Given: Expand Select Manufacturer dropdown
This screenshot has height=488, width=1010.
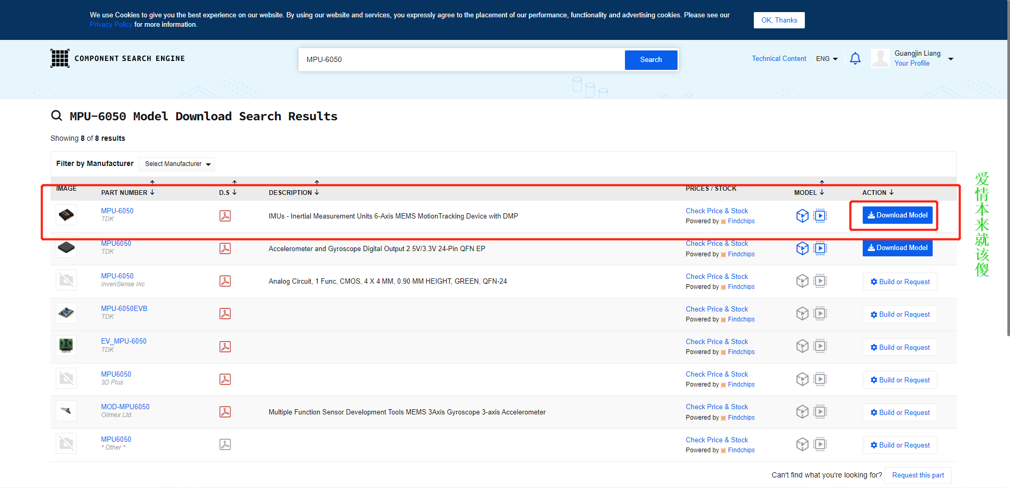Looking at the screenshot, I should (x=177, y=164).
